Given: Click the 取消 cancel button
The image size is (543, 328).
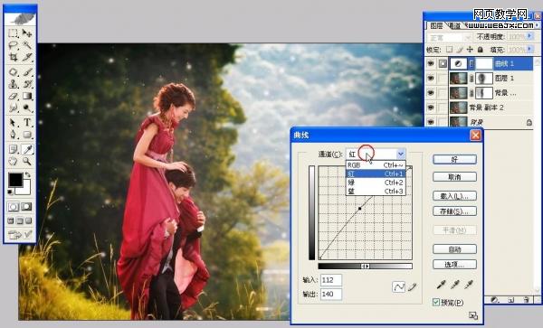Looking at the screenshot, I should tap(454, 177).
